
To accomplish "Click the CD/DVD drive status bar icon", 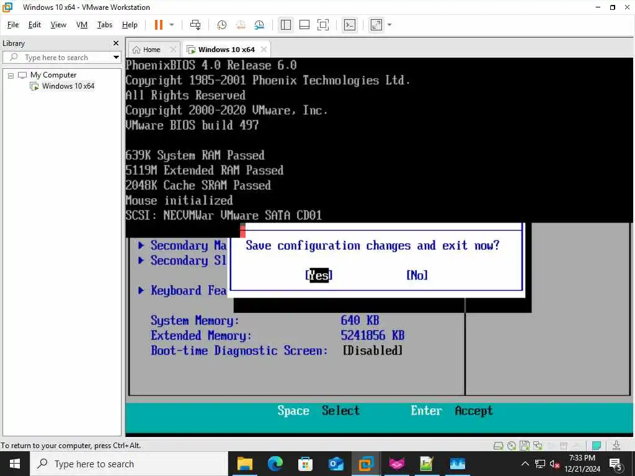I will (x=512, y=446).
